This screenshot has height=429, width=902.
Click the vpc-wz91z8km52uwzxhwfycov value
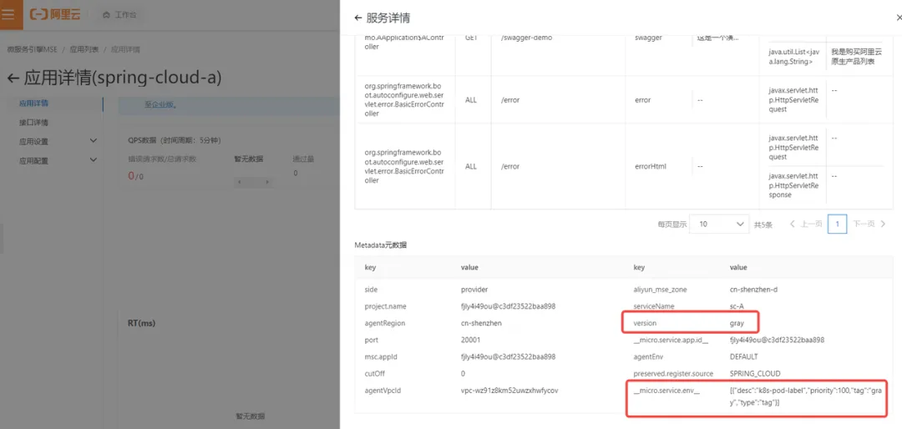(509, 391)
